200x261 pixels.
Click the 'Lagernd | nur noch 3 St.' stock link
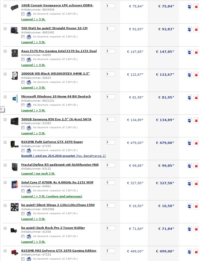point(38,173)
